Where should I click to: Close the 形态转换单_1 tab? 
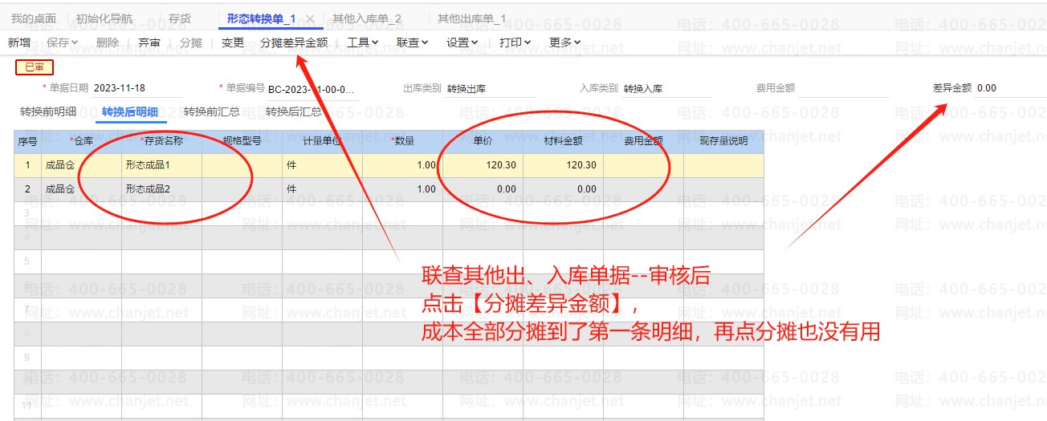(311, 18)
